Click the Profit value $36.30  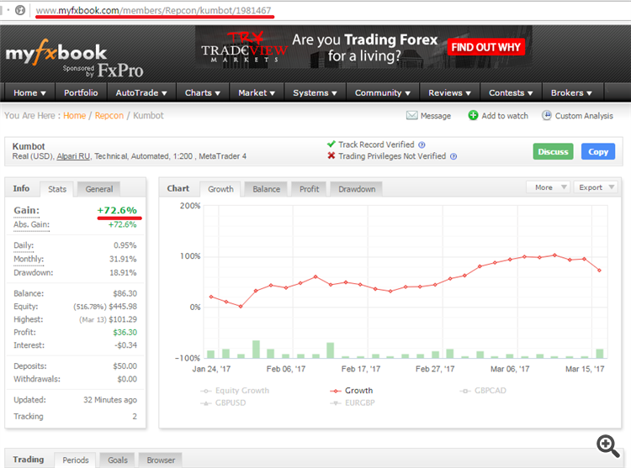pos(125,332)
